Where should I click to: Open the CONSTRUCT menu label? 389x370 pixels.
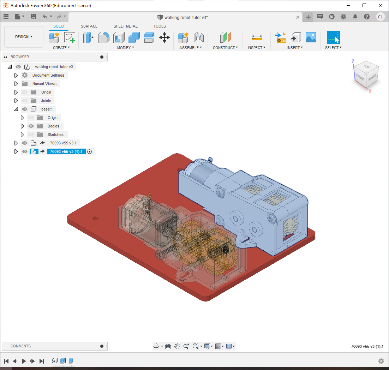225,48
